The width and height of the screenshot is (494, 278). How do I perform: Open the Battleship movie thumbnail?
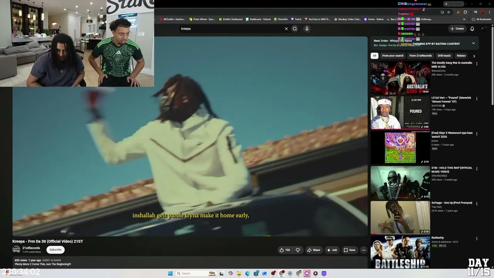point(400,253)
